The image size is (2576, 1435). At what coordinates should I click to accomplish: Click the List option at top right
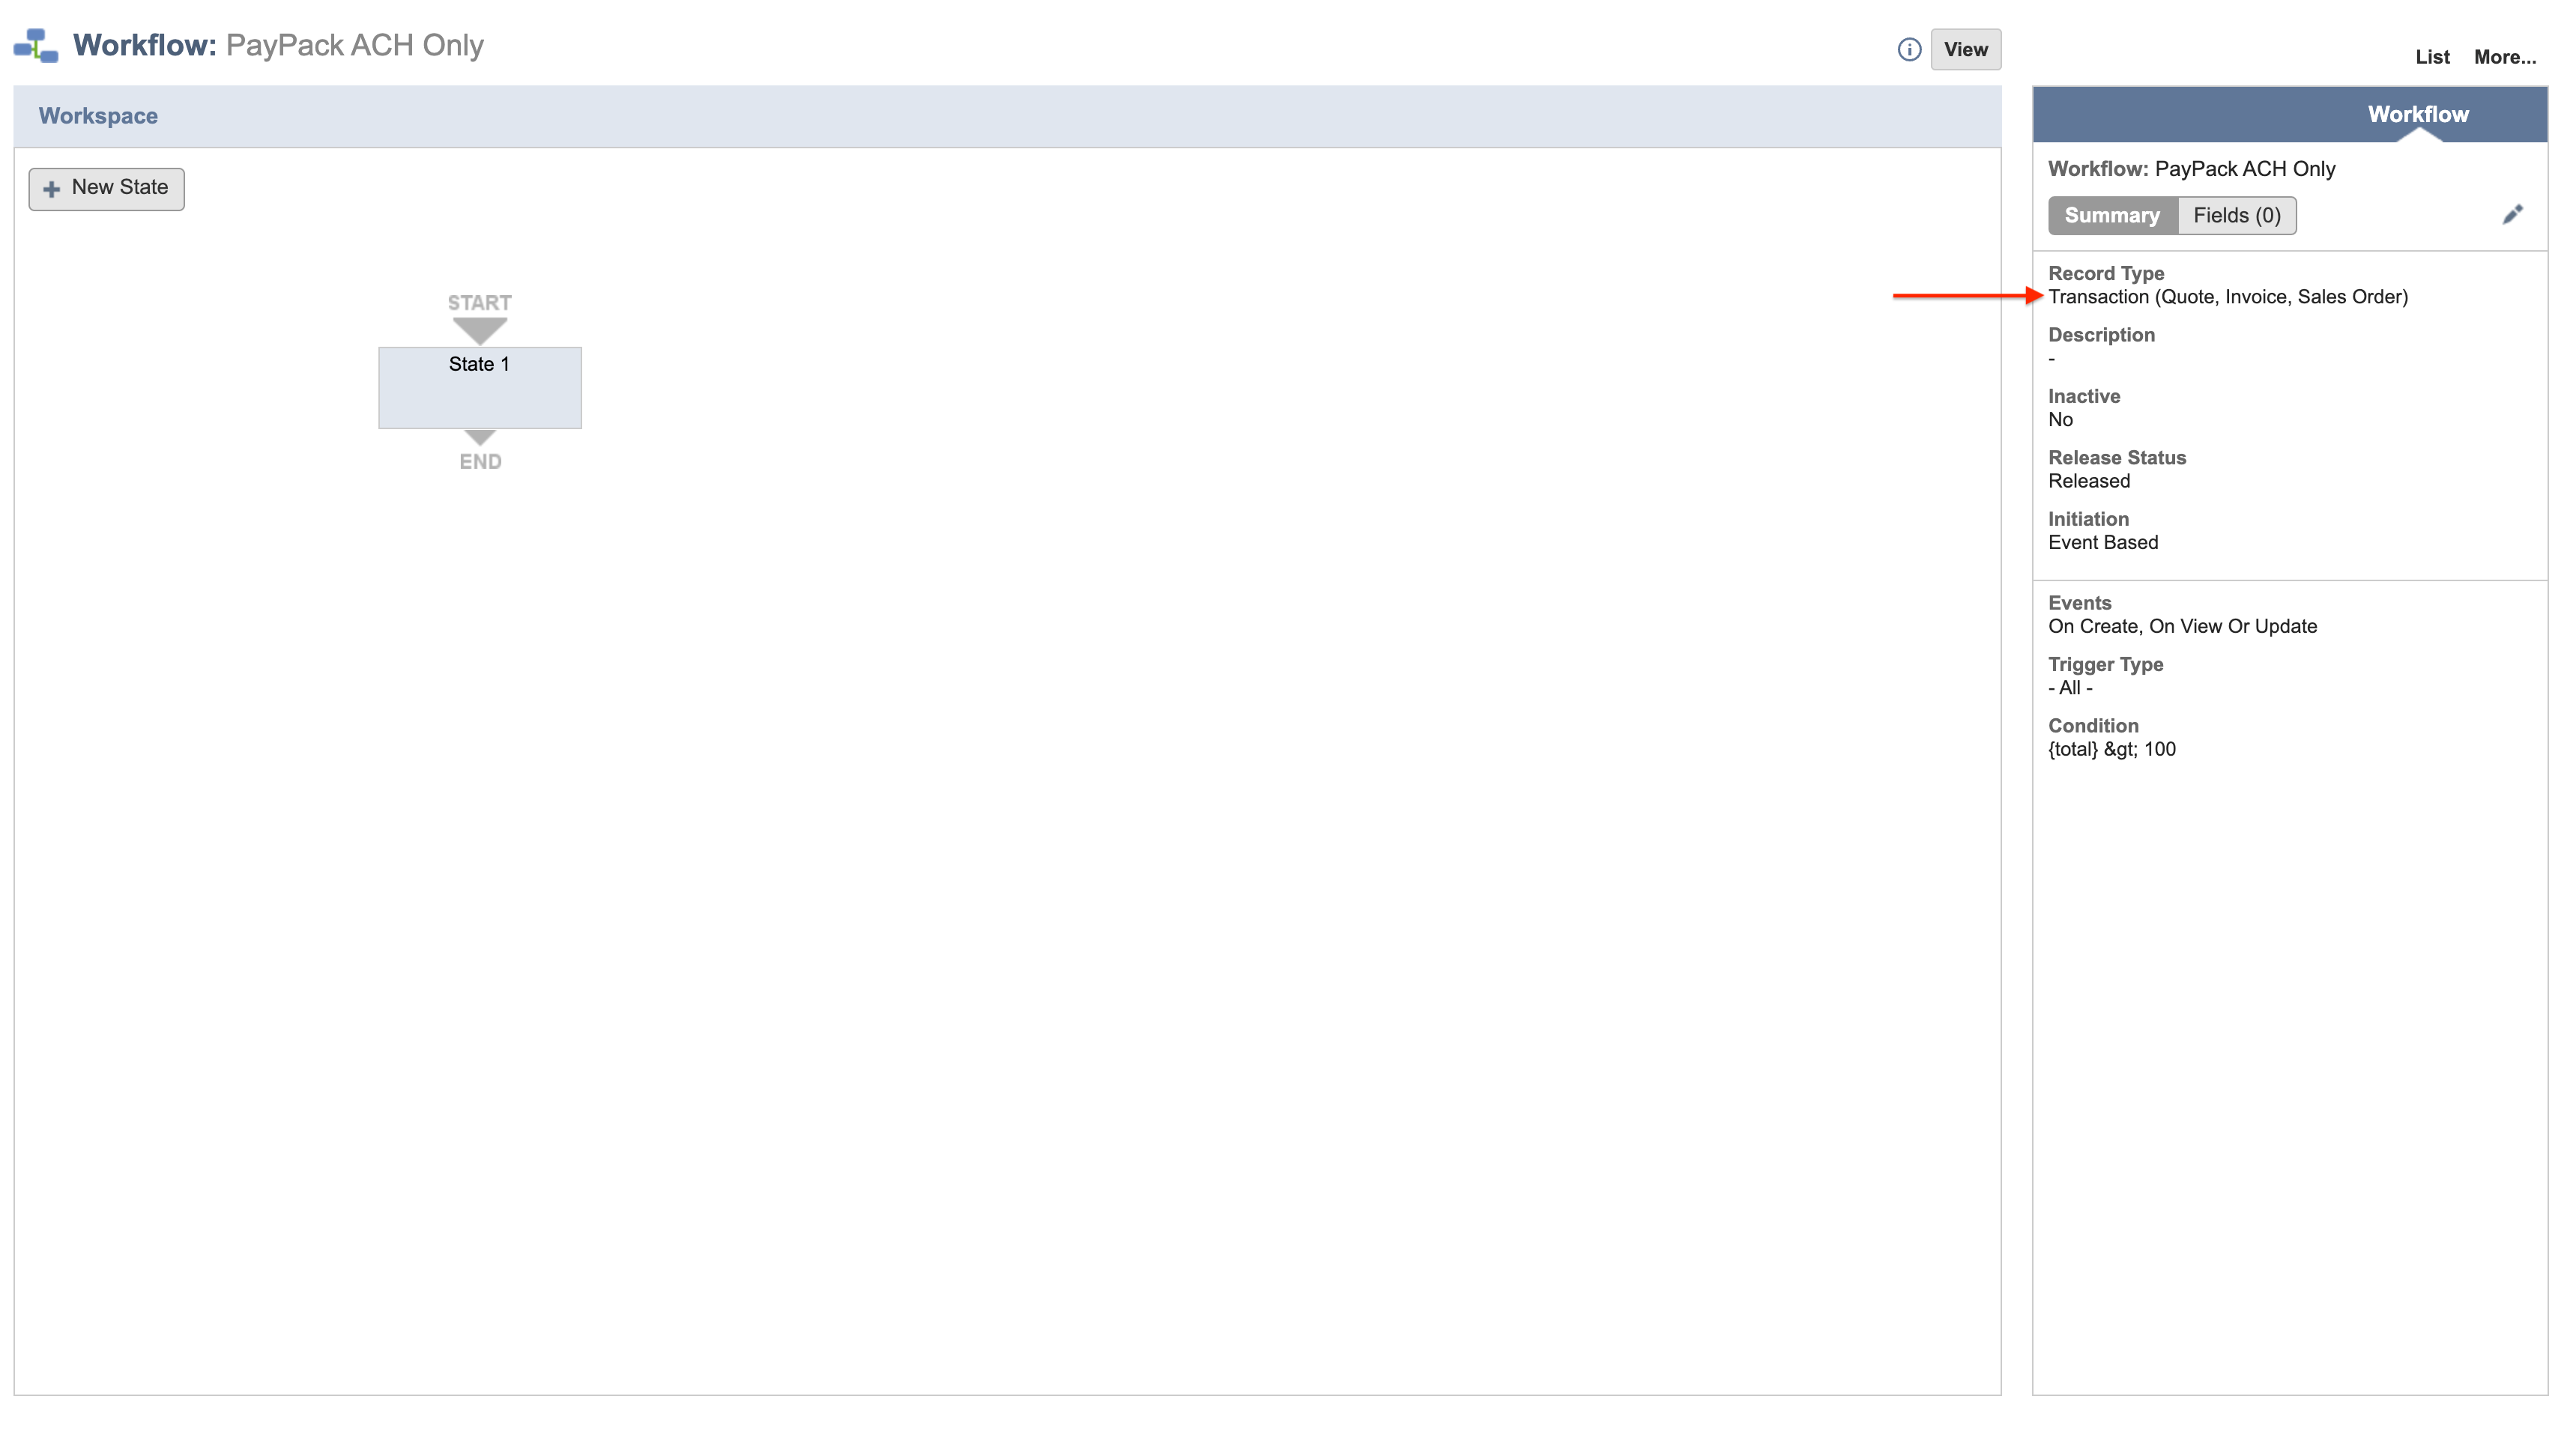[2433, 57]
